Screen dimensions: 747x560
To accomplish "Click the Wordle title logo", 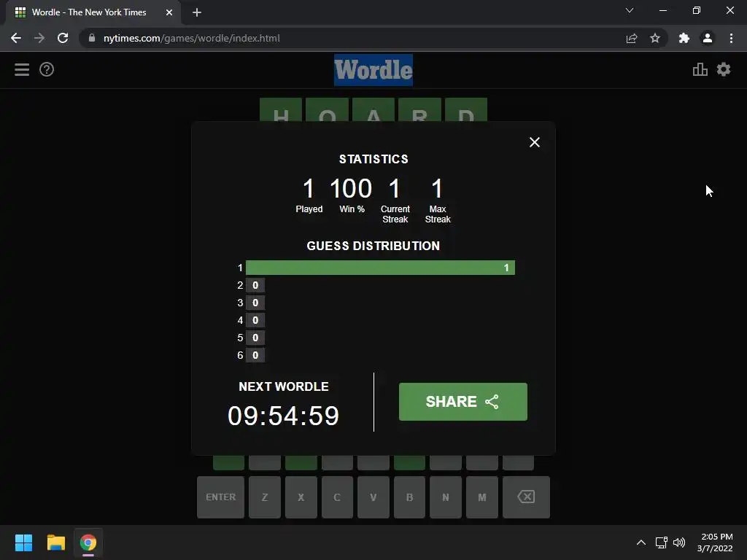I will coord(373,70).
